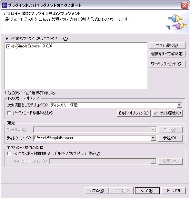Click the すべて選択 button
Viewport: 190px width, 199px height.
pyautogui.click(x=167, y=45)
